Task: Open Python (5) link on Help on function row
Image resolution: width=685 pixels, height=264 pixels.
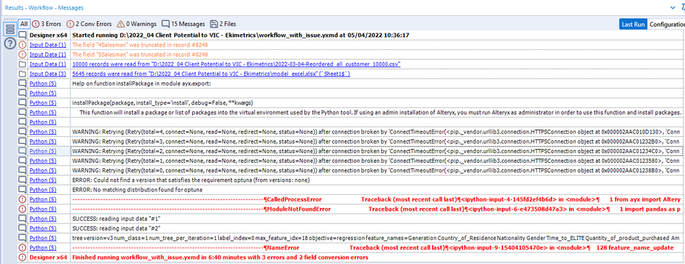Action: tap(43, 83)
